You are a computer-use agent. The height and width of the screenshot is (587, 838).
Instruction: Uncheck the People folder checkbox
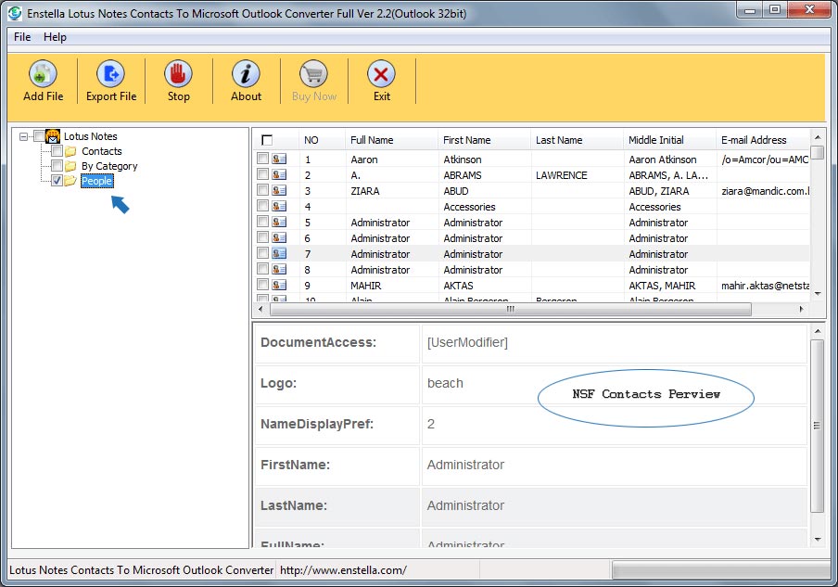(x=57, y=181)
